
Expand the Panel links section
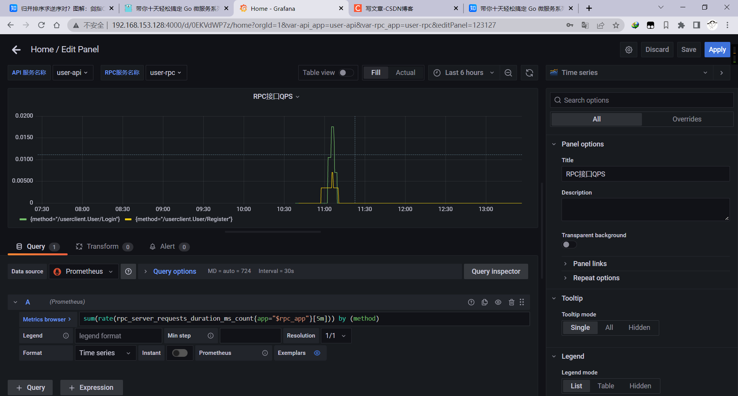pyautogui.click(x=590, y=264)
